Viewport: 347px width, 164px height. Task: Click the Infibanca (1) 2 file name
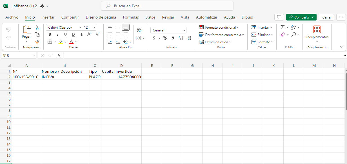[25, 6]
